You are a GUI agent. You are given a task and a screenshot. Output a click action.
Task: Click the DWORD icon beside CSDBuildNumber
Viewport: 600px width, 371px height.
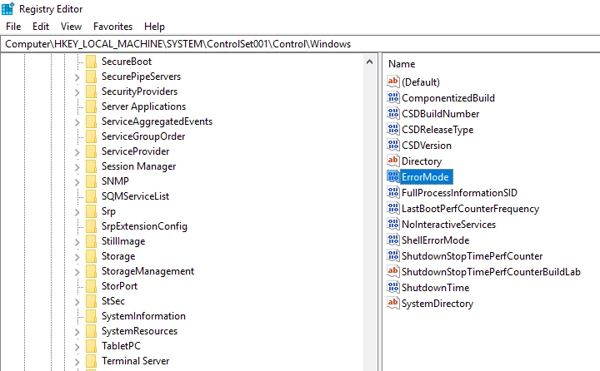pos(393,113)
